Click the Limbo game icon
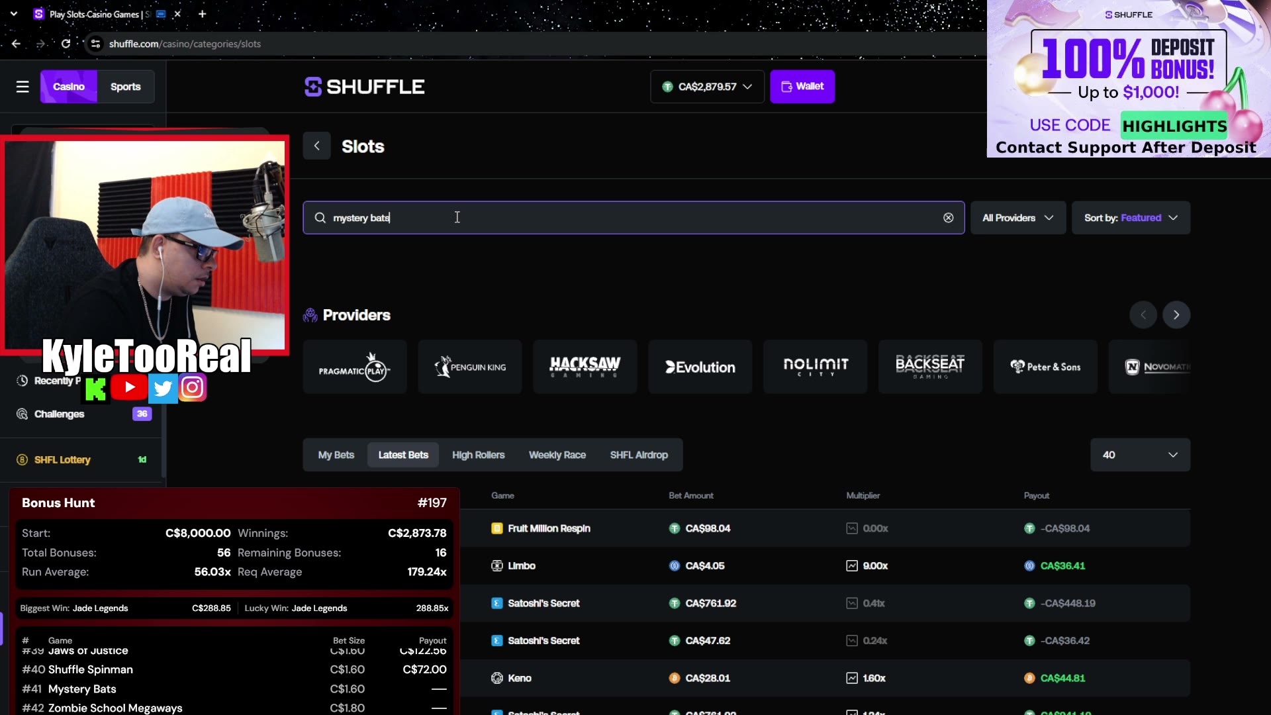This screenshot has width=1271, height=715. point(496,566)
